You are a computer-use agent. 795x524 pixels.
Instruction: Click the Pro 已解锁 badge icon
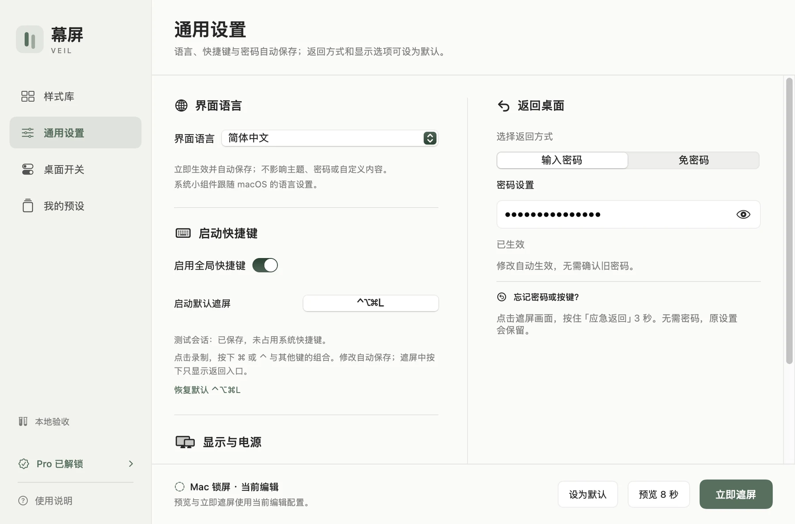[x=24, y=464]
